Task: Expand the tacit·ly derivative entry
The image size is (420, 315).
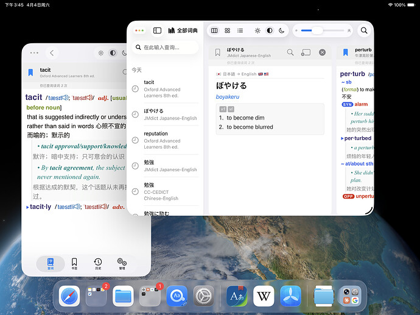Action: 27,207
